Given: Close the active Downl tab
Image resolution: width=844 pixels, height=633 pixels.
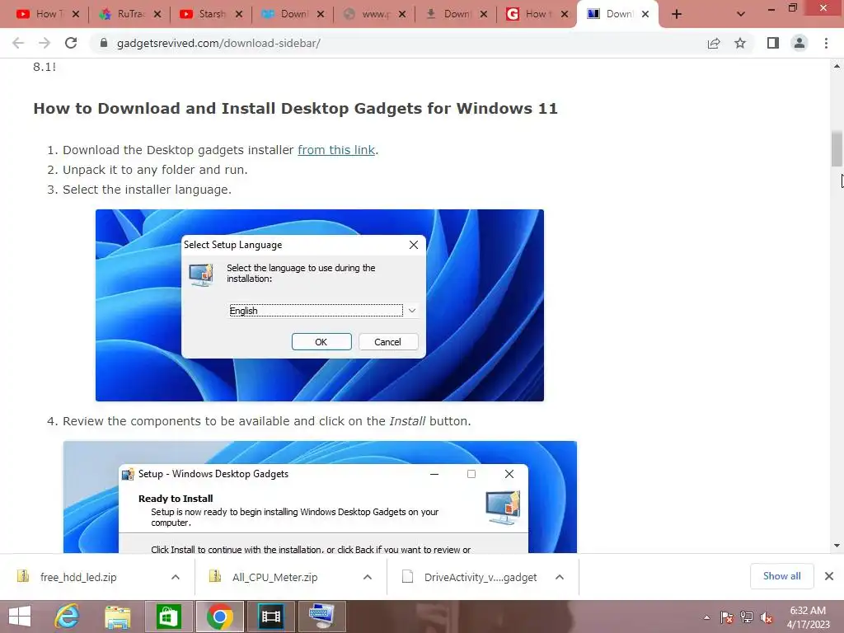Looking at the screenshot, I should coord(645,14).
